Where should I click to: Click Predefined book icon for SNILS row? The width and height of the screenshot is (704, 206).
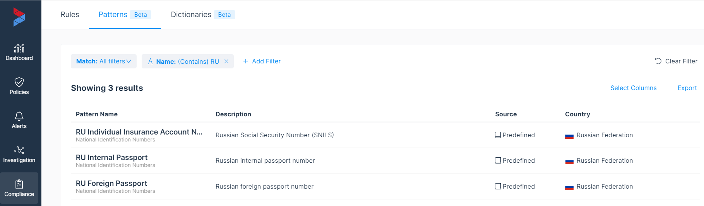click(498, 135)
